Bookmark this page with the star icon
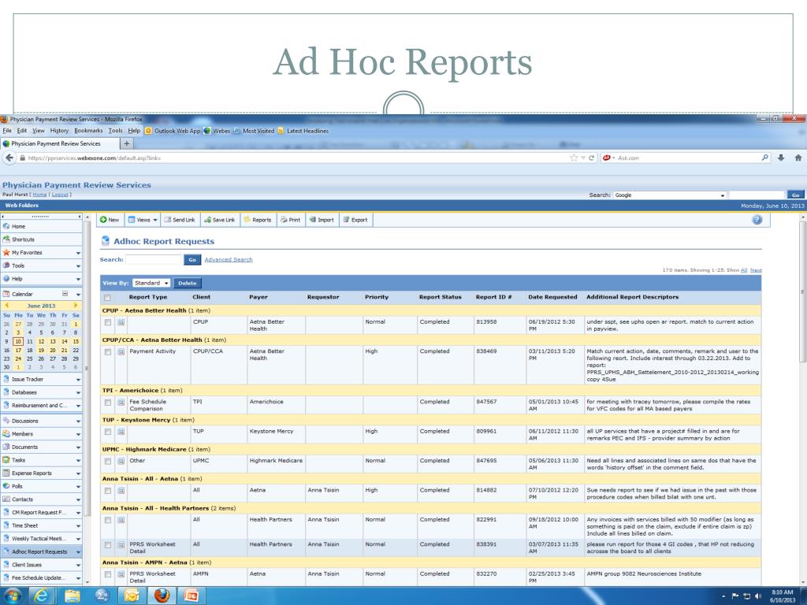 (x=574, y=158)
